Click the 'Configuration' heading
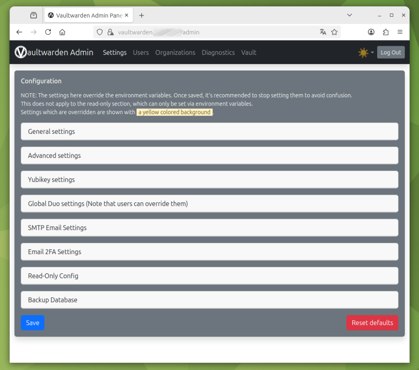Viewport: 419px width, 370px height. point(41,81)
